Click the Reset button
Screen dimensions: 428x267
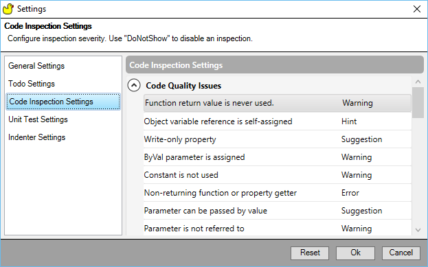310,253
